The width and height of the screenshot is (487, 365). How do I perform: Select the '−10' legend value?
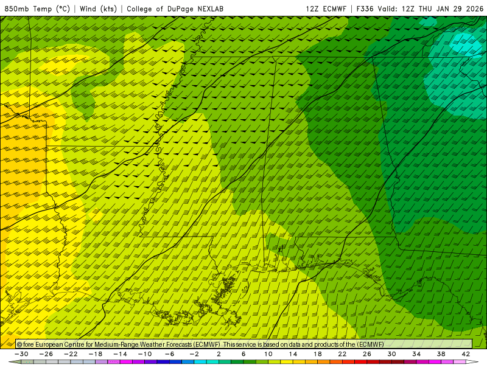point(145,354)
